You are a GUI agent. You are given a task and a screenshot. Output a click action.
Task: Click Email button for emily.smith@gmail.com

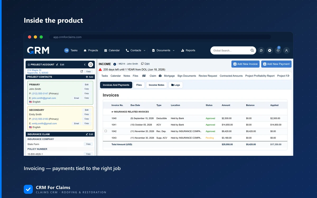[77, 123]
